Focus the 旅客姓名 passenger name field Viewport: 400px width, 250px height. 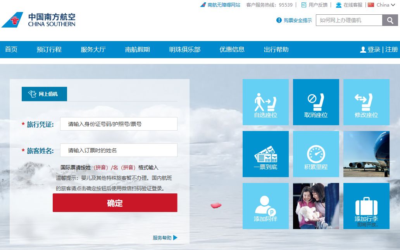119,150
